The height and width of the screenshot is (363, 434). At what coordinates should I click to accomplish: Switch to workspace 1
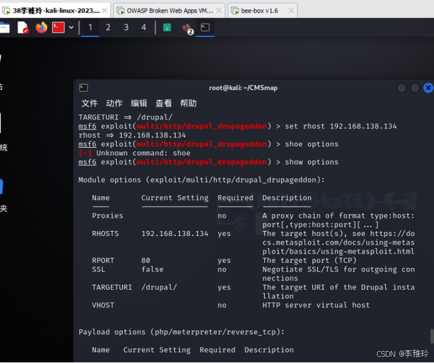point(90,28)
